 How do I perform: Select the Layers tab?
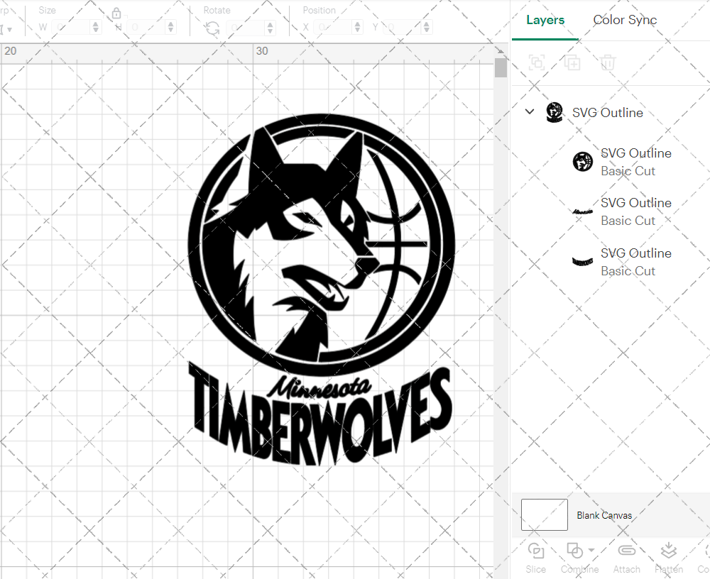[545, 20]
